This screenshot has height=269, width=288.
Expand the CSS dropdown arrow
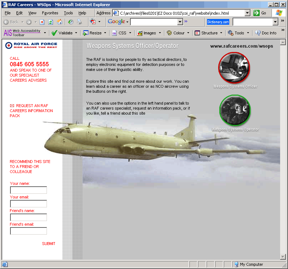(130, 33)
